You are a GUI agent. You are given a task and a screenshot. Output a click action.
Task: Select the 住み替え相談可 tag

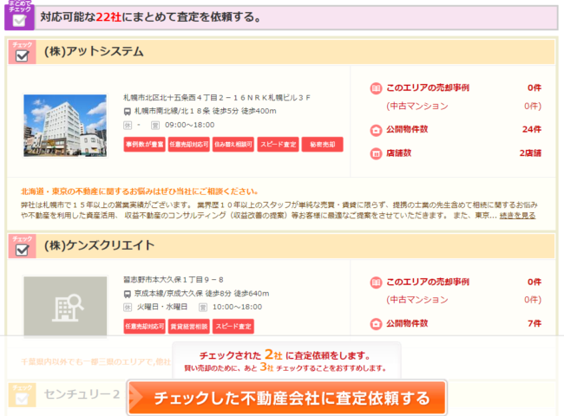coord(233,145)
